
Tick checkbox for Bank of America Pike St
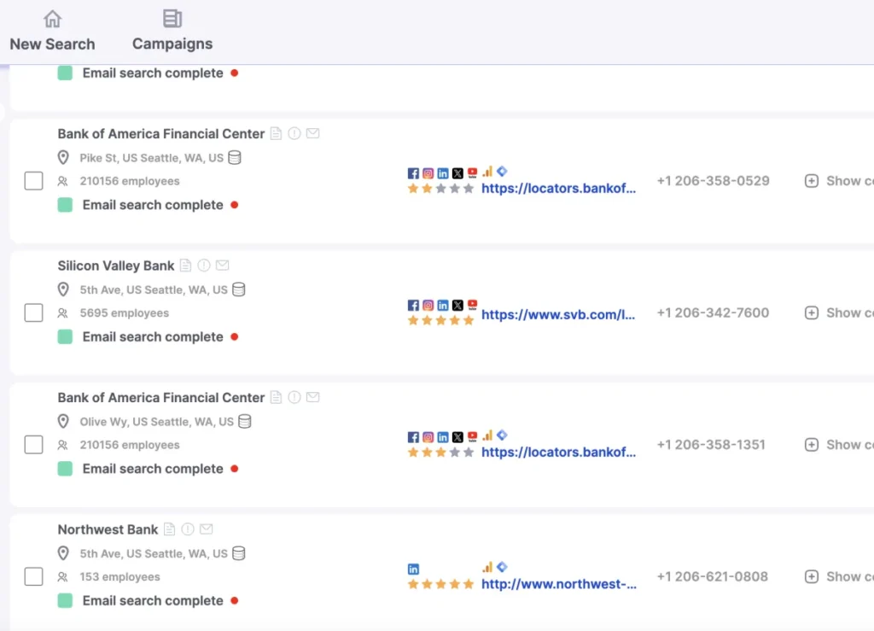(x=33, y=181)
